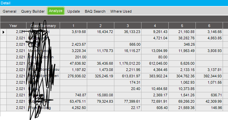The image size is (228, 120).
Task: Select cell value 13,094.99
Action: point(155,51)
